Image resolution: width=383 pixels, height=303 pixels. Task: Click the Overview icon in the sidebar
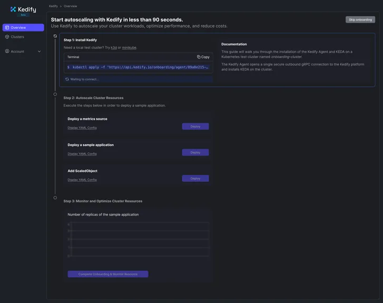pyautogui.click(x=7, y=27)
